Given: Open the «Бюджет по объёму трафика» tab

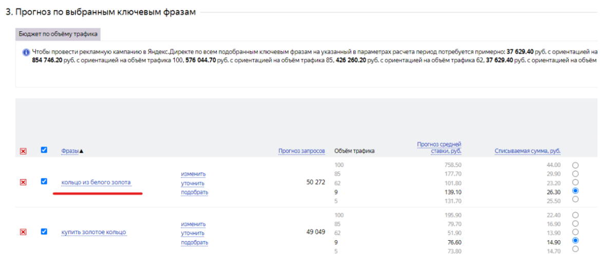Looking at the screenshot, I should 59,34.
